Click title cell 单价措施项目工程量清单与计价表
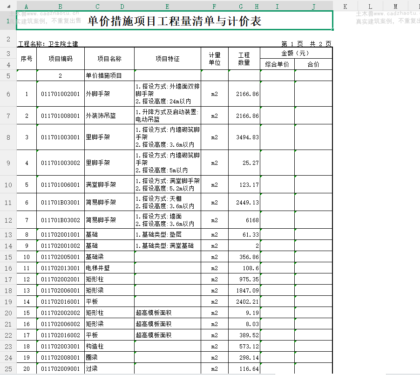 (174, 20)
